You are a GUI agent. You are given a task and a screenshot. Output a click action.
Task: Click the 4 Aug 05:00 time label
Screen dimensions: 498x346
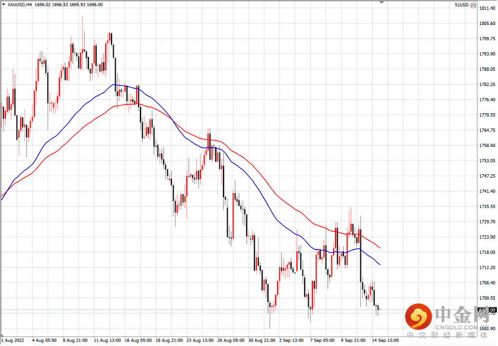pyautogui.click(x=44, y=340)
